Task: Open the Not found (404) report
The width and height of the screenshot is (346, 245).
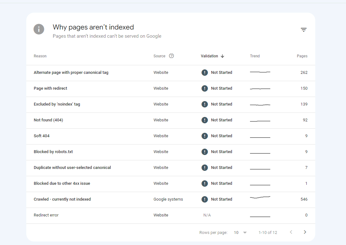Action: point(48,120)
